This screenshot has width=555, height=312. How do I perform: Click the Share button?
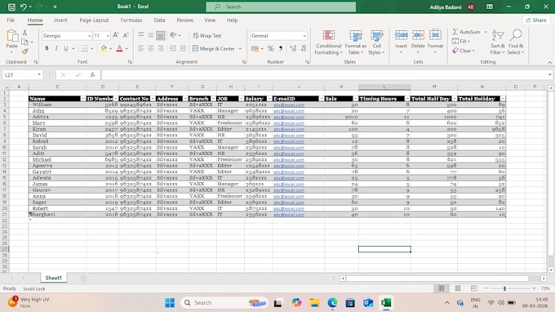pos(536,20)
